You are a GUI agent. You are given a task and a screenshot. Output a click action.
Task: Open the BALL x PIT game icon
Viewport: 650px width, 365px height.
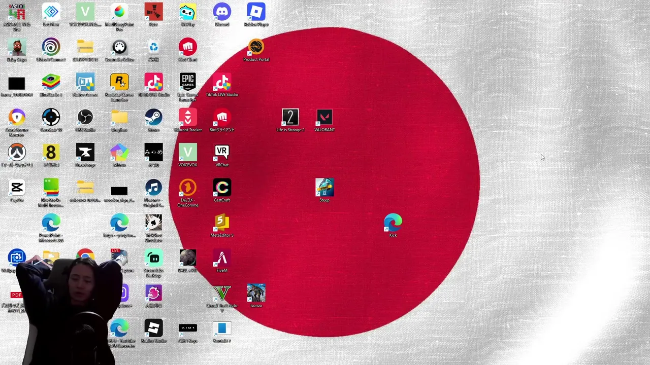(x=188, y=258)
